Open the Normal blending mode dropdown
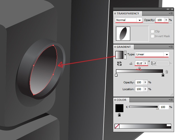The image size is (184, 140). click(x=139, y=20)
